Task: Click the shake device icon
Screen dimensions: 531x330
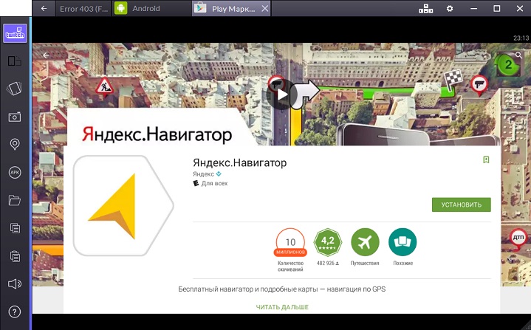Action: pyautogui.click(x=14, y=89)
